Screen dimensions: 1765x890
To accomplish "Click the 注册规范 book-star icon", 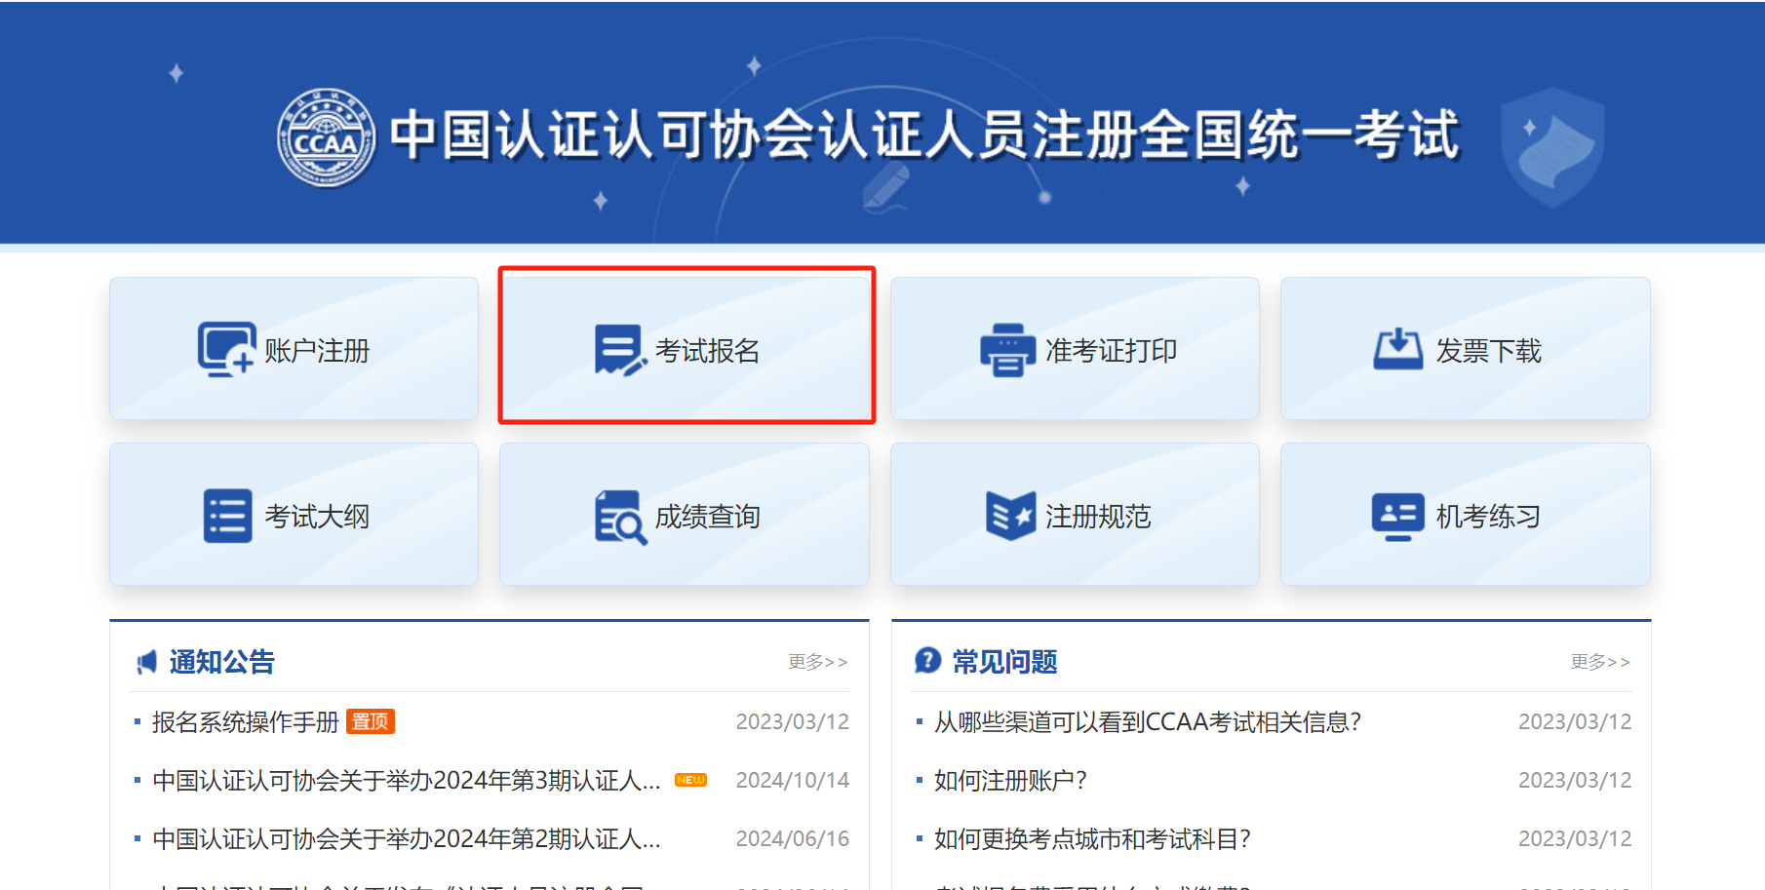I will (x=1010, y=516).
